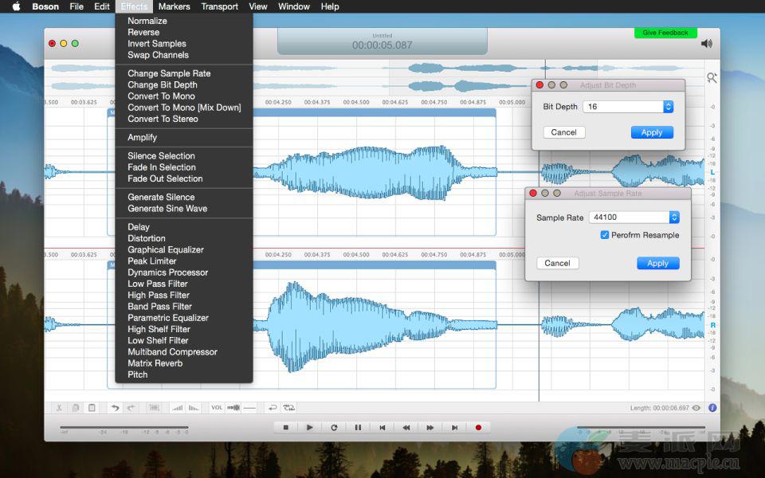Open the Transport menu
Image resolution: width=765 pixels, height=478 pixels.
(219, 6)
